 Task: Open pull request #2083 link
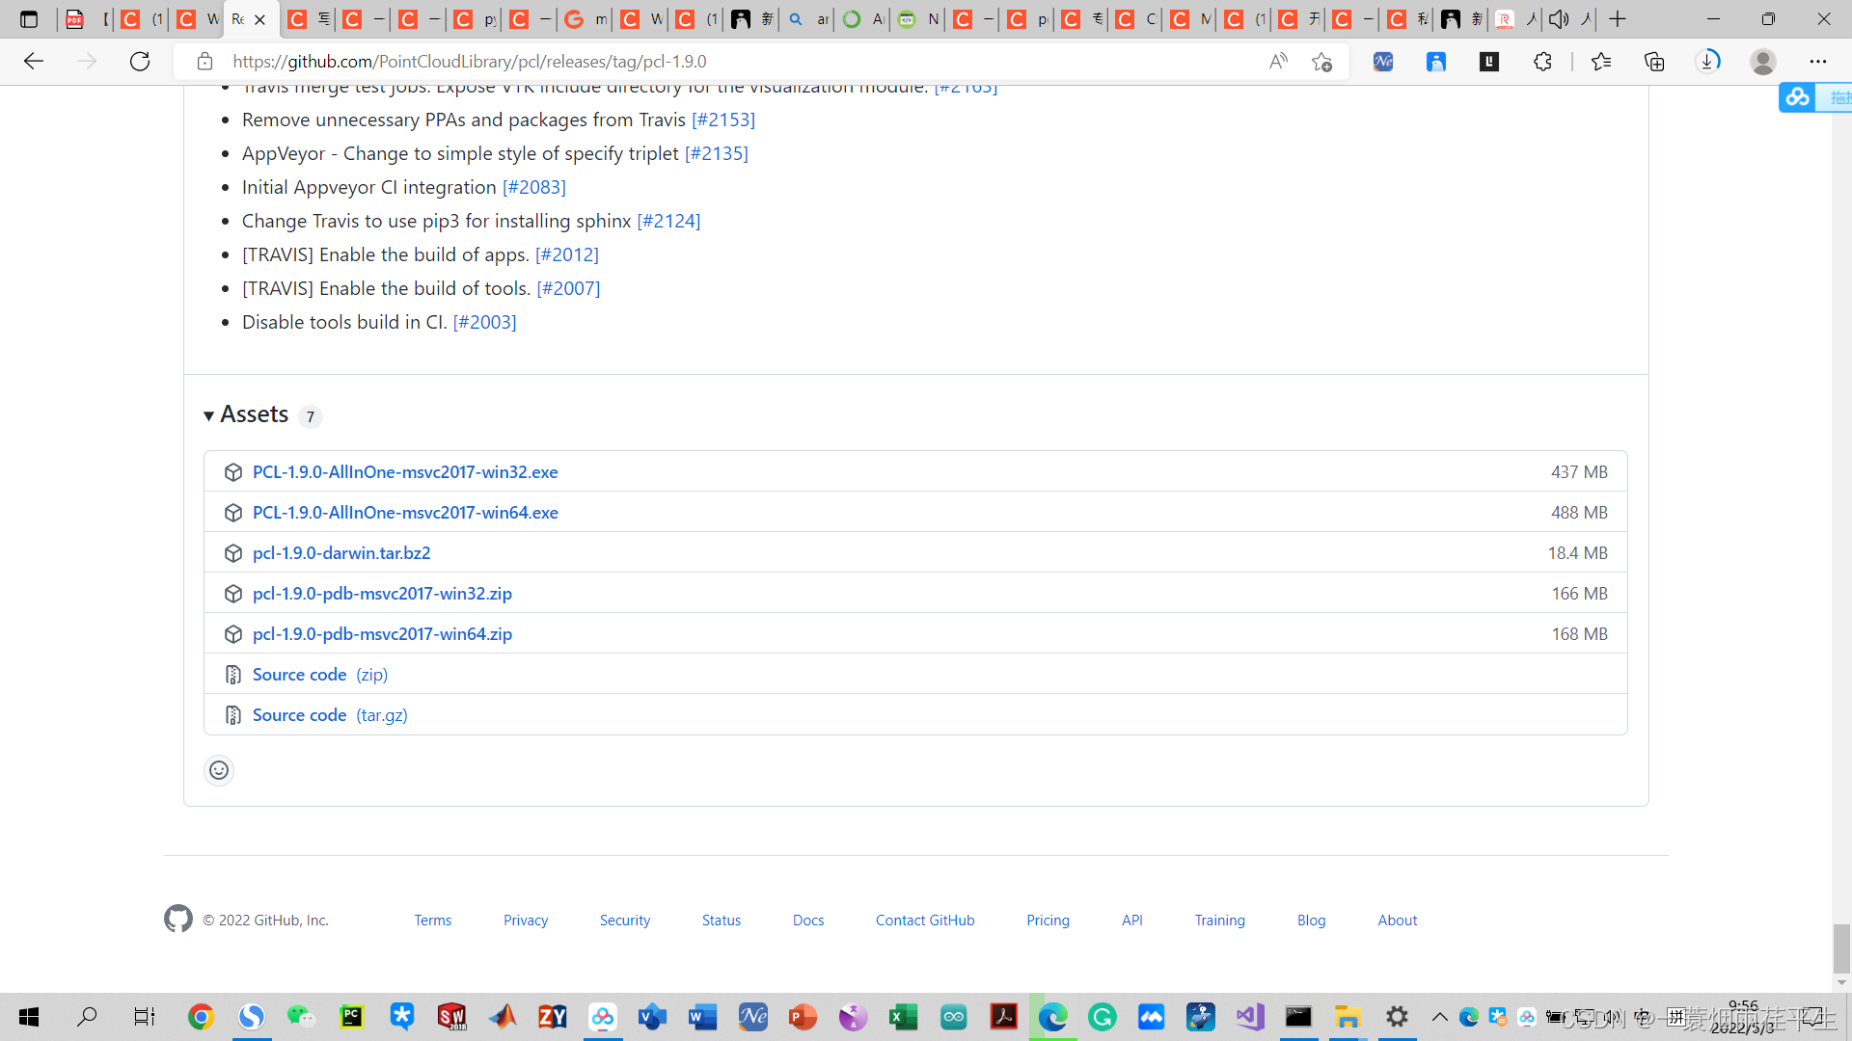(x=534, y=187)
